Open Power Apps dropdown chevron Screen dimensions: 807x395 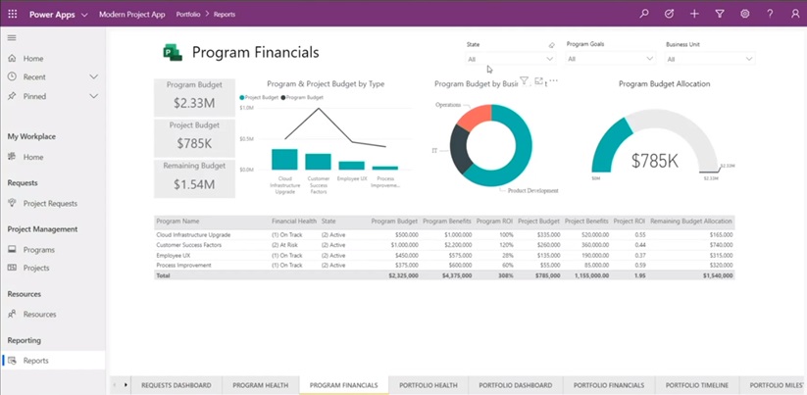[x=84, y=15]
